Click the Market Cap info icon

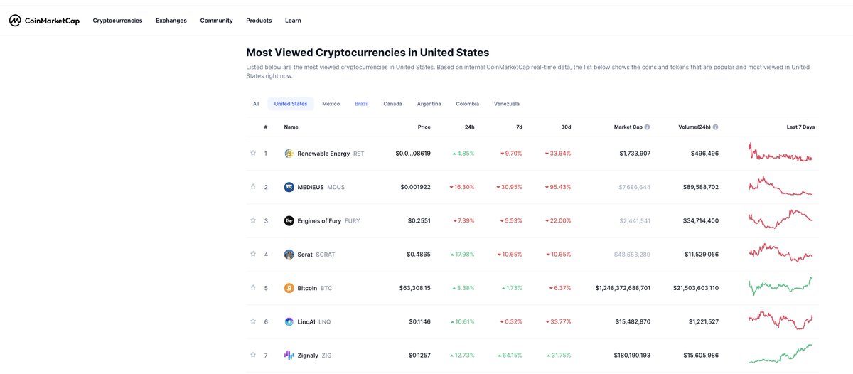pyautogui.click(x=647, y=127)
